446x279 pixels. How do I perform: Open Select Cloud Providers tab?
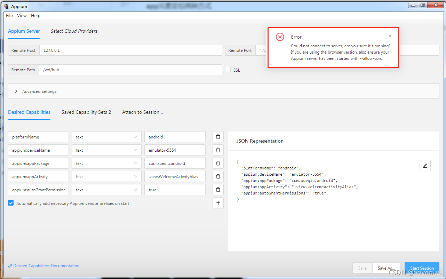pyautogui.click(x=74, y=31)
